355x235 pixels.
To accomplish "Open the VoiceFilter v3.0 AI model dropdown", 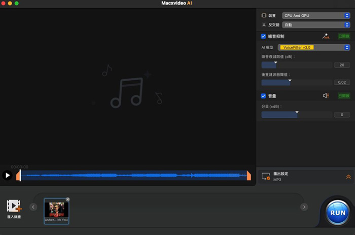I will [314, 47].
